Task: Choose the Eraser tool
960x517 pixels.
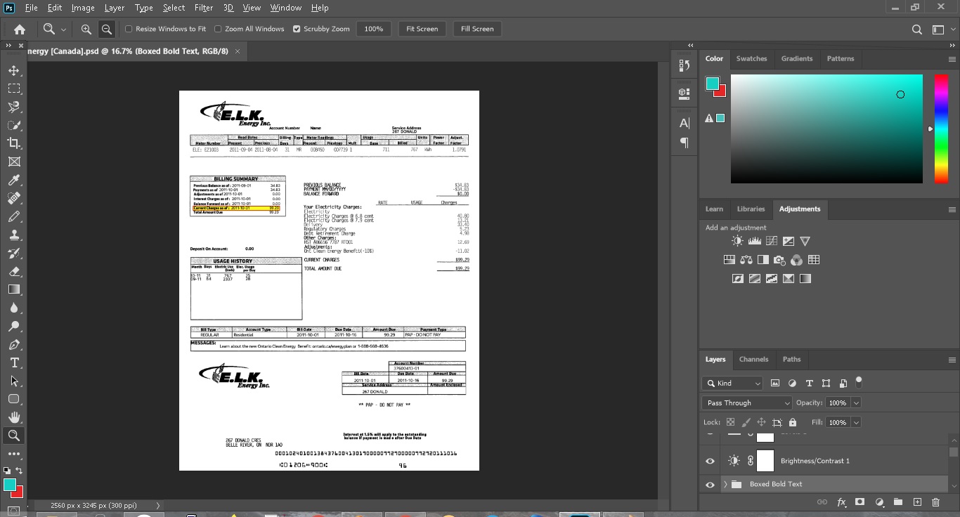Action: pyautogui.click(x=13, y=271)
